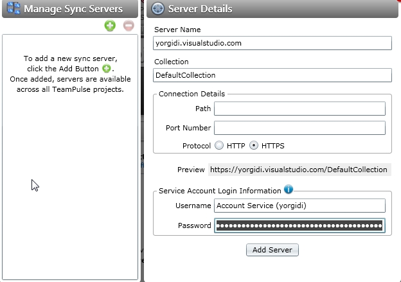Click the Username field
This screenshot has width=401, height=282.
click(x=299, y=206)
